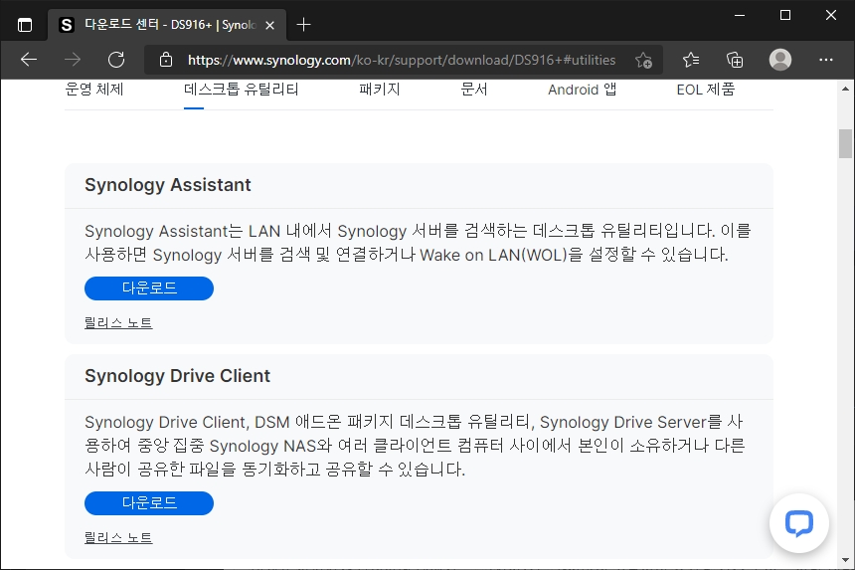Viewport: 855px width, 570px height.
Task: Open the 문서 tab
Action: click(474, 90)
